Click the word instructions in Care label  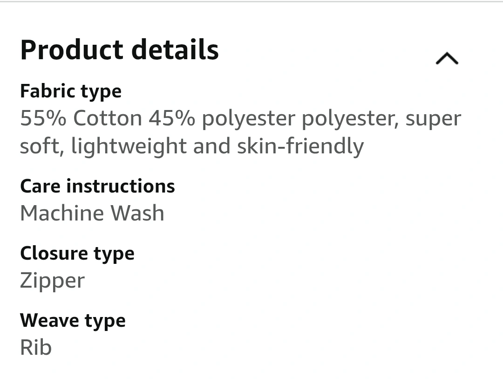121,186
